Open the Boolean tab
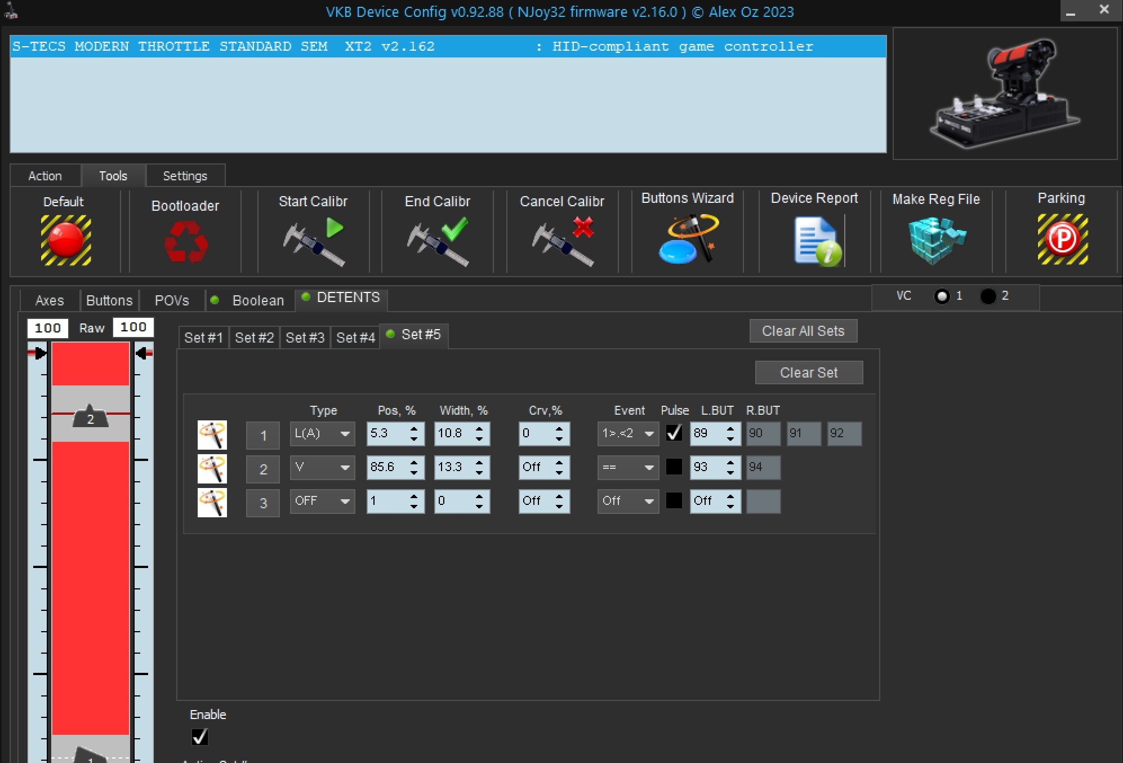This screenshot has width=1123, height=763. point(250,300)
